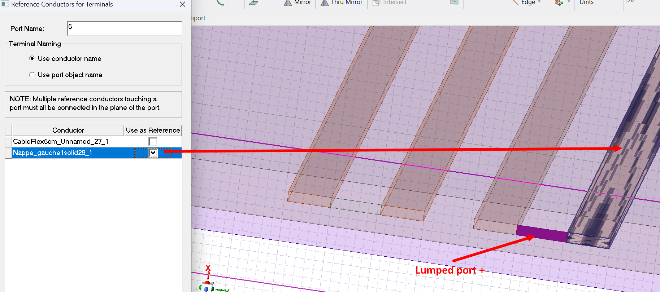Select the Nappe_gauche1solid29_1 conductor row

click(x=68, y=153)
